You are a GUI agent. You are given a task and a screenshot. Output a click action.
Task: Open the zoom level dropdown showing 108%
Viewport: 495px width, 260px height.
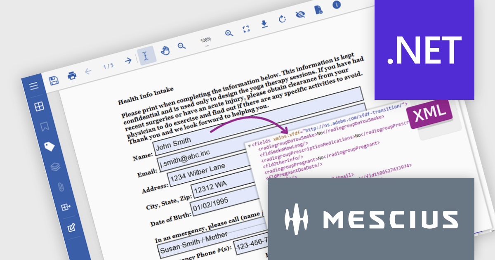[x=206, y=40]
